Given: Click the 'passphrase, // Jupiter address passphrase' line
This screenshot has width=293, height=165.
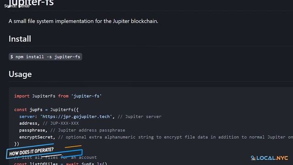Looking at the screenshot, I should point(72,130).
